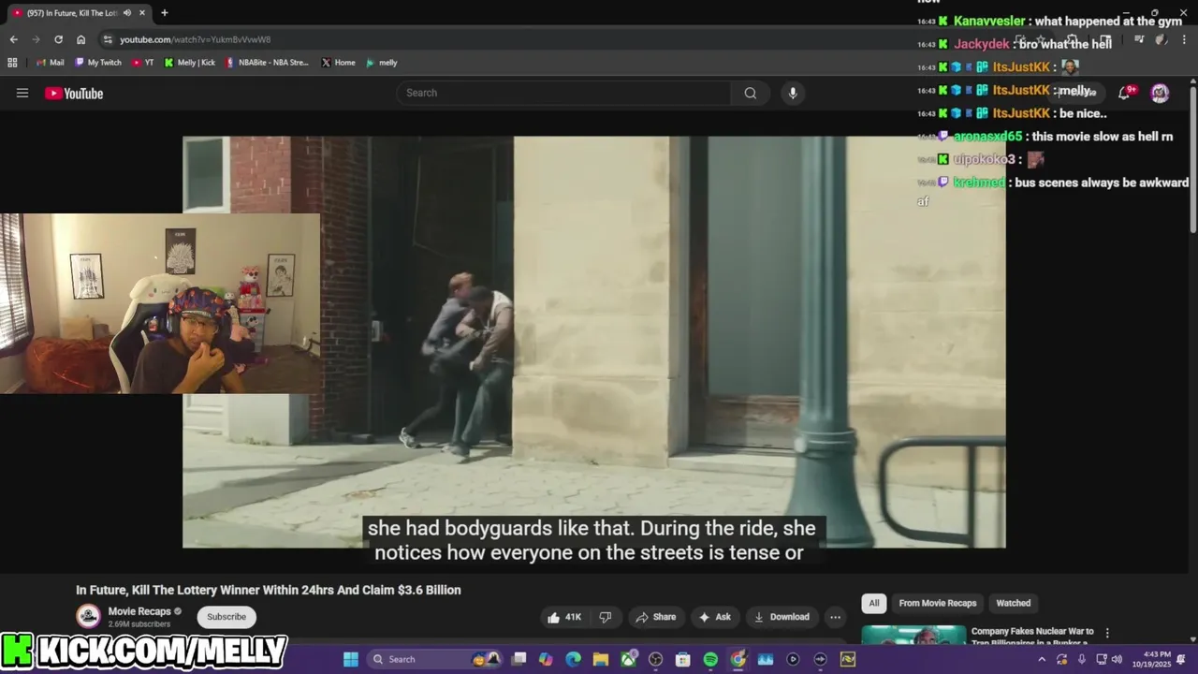Open the YouTube account avatar menu
This screenshot has height=674, width=1198.
1160,93
